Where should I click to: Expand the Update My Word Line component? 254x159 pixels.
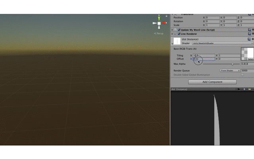172,30
